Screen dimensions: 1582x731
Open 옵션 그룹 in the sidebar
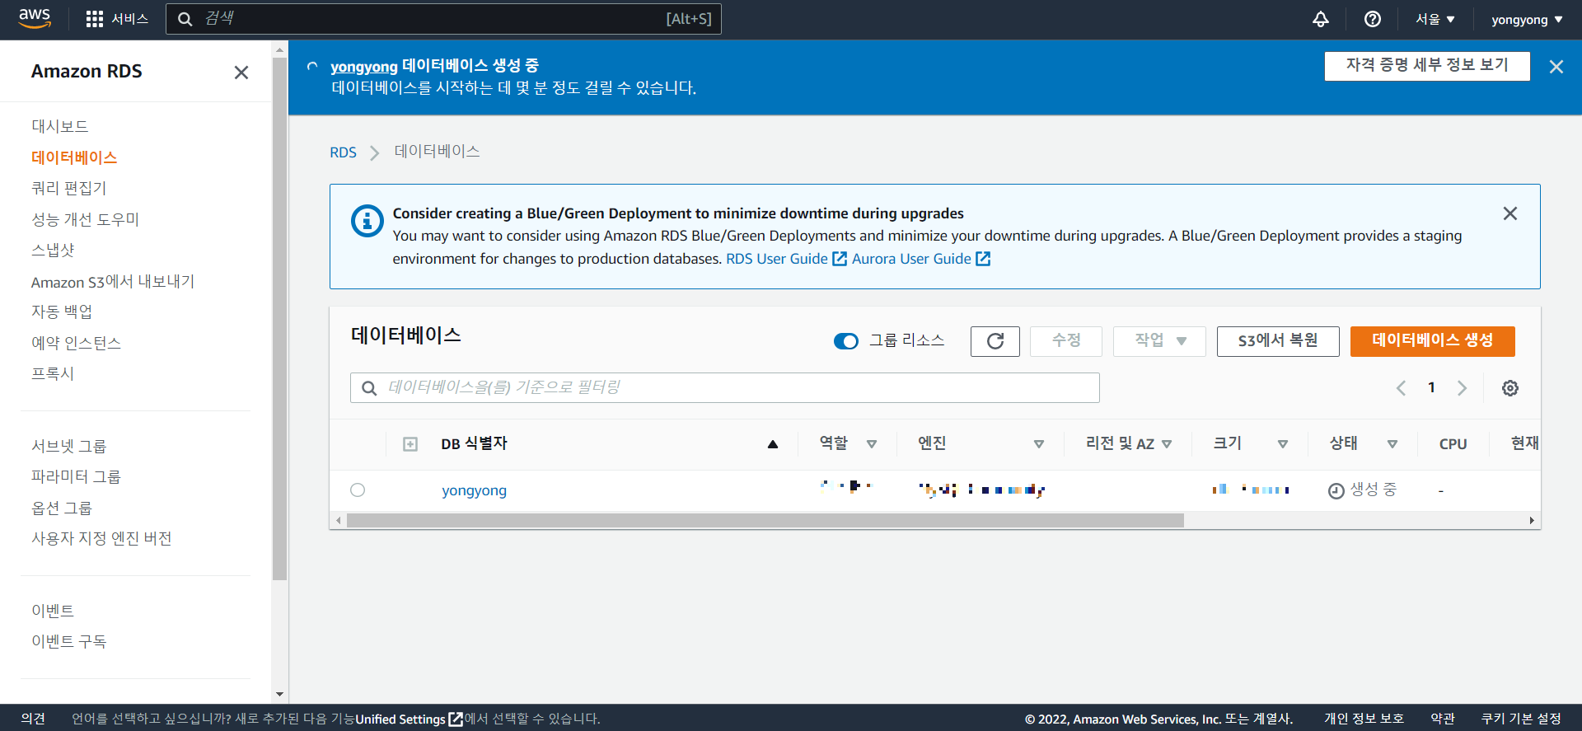62,508
